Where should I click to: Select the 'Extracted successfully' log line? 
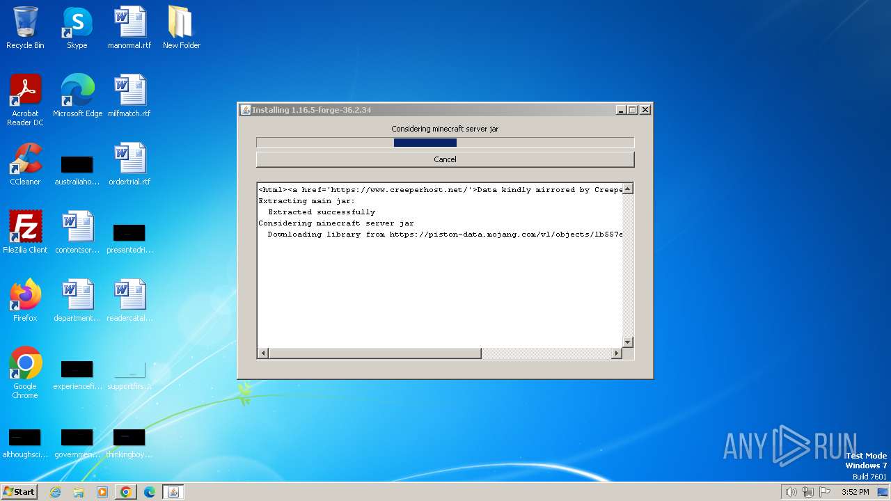tap(322, 212)
